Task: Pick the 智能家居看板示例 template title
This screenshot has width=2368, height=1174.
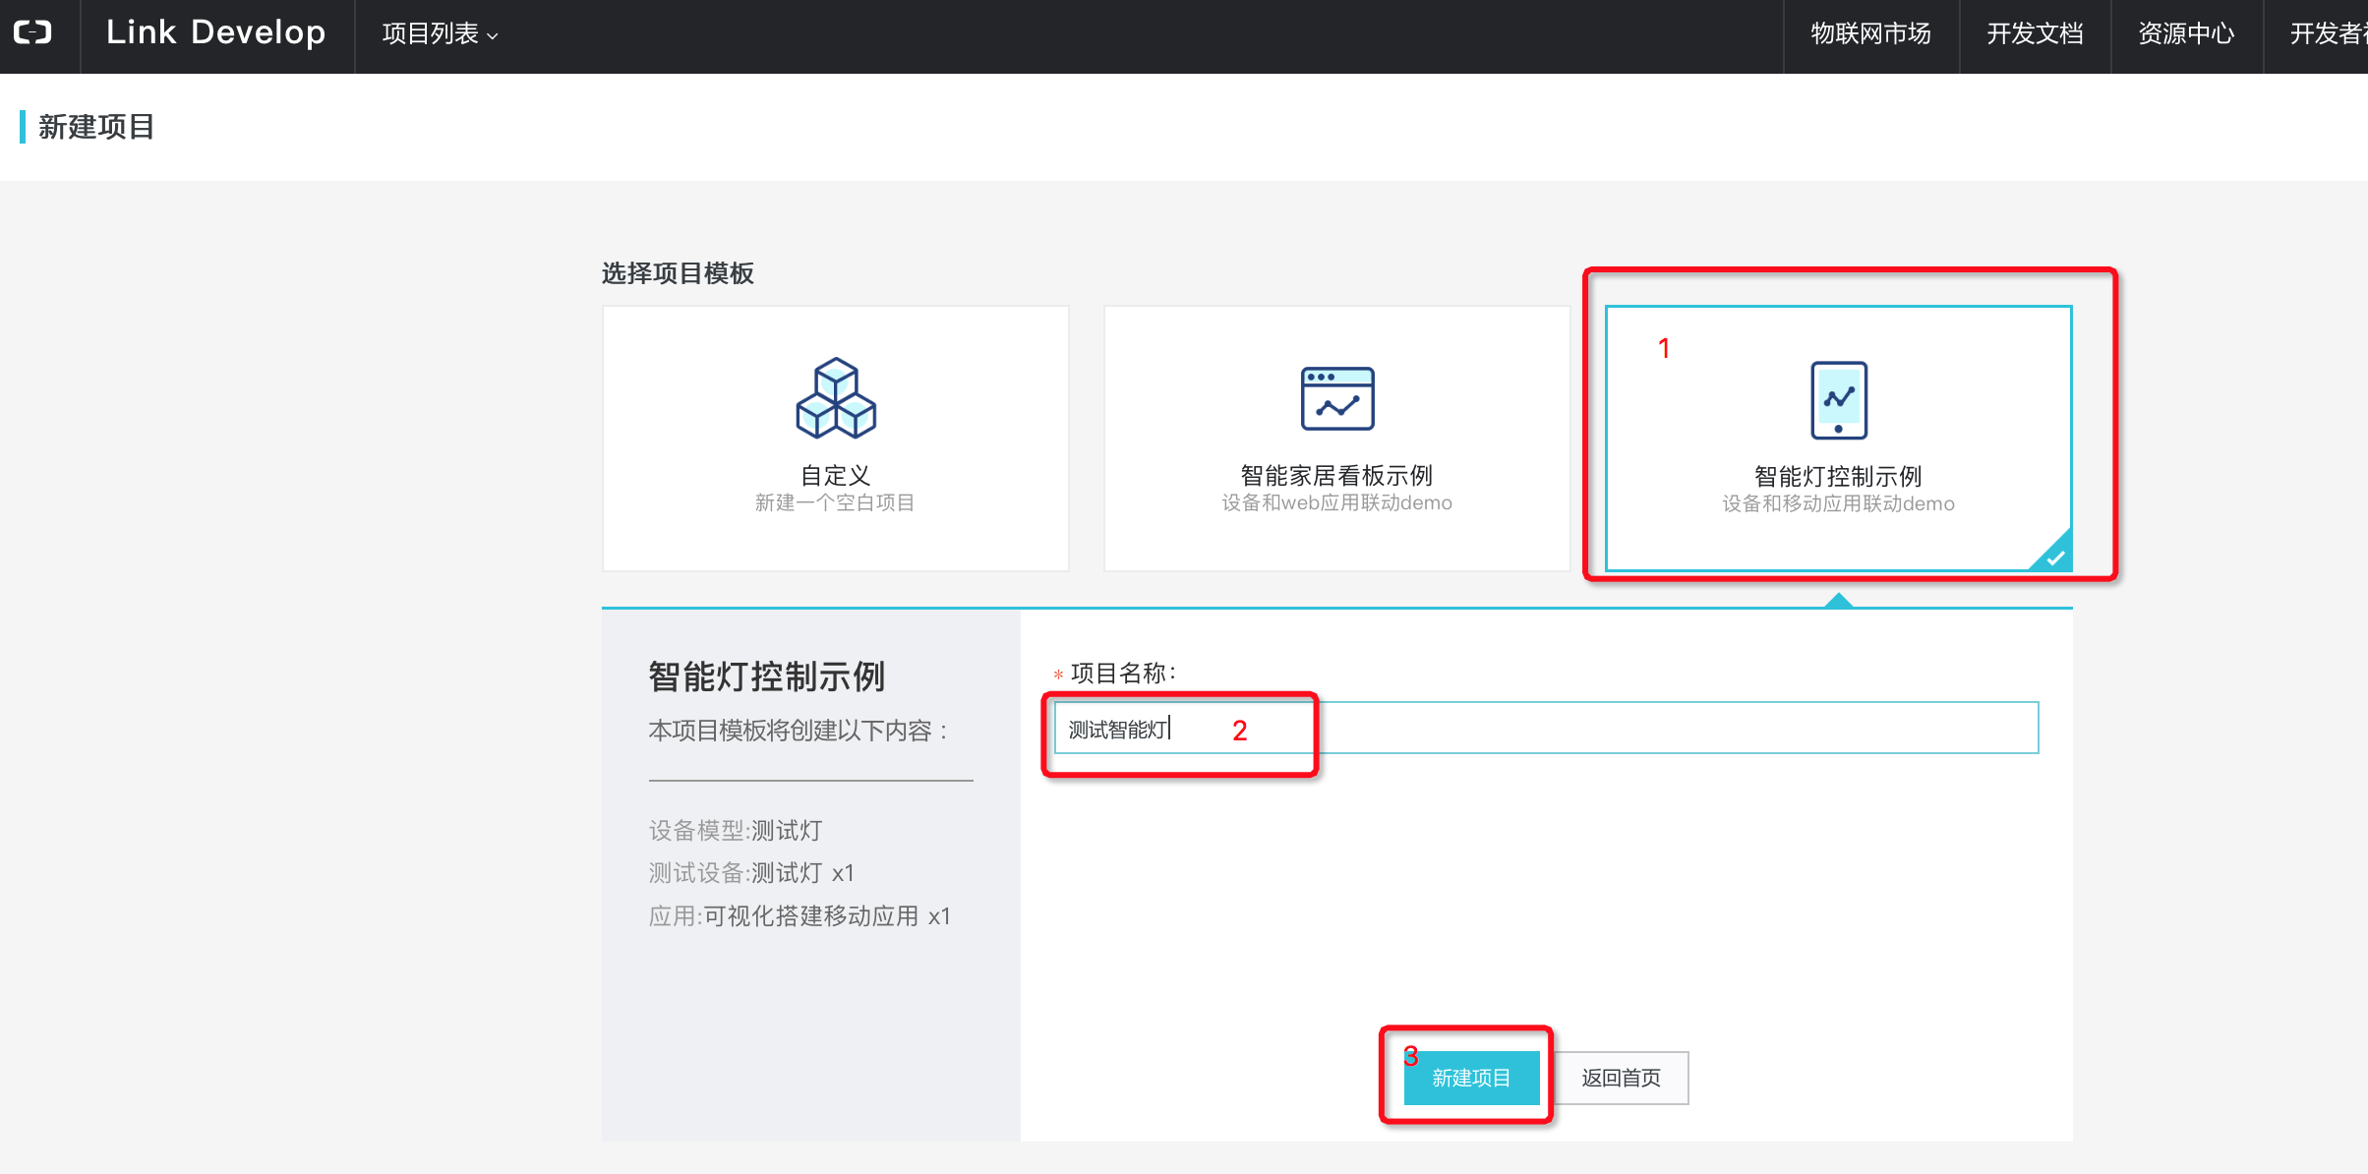Action: pos(1336,476)
